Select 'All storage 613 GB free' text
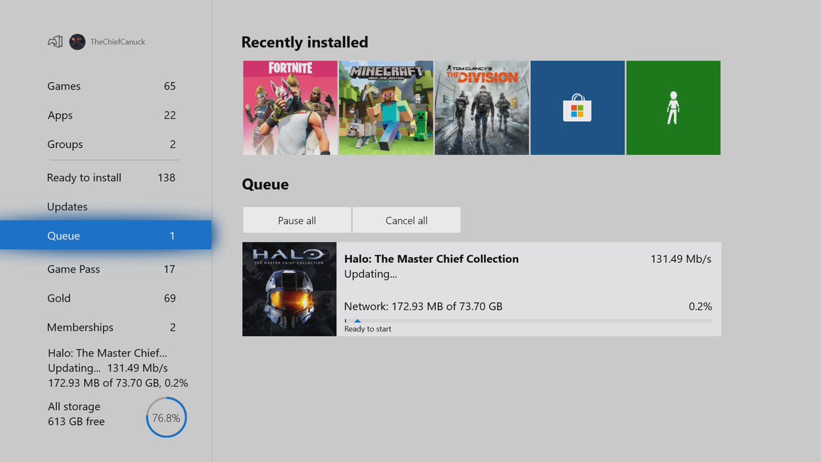821x462 pixels. (77, 414)
